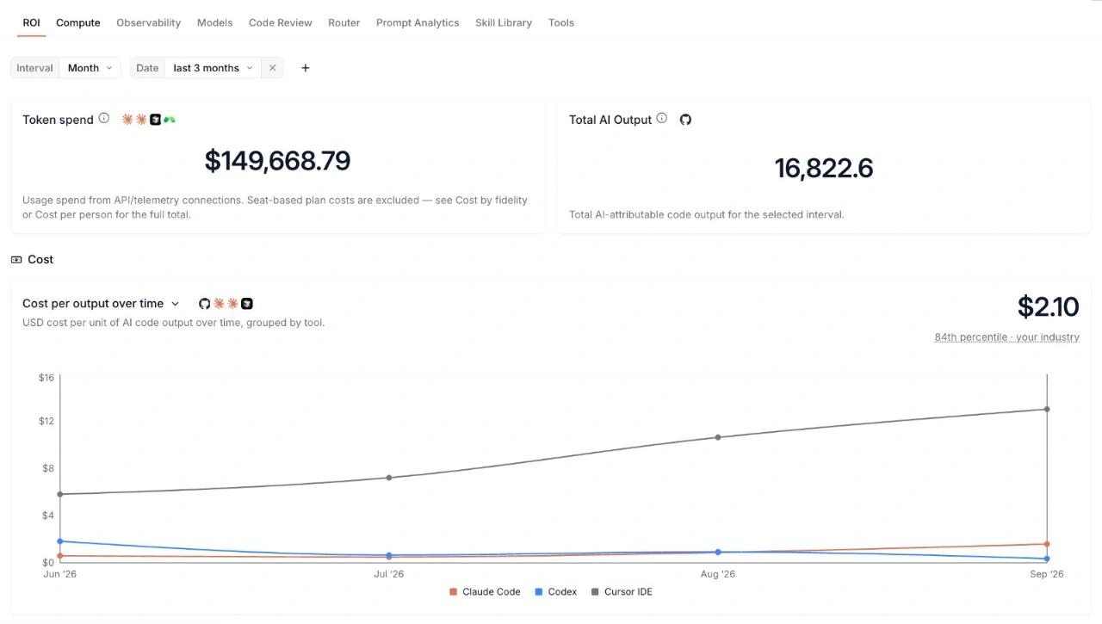Viewport: 1102px width, 624px height.
Task: Toggle Codex series in chart legend
Action: 555,592
